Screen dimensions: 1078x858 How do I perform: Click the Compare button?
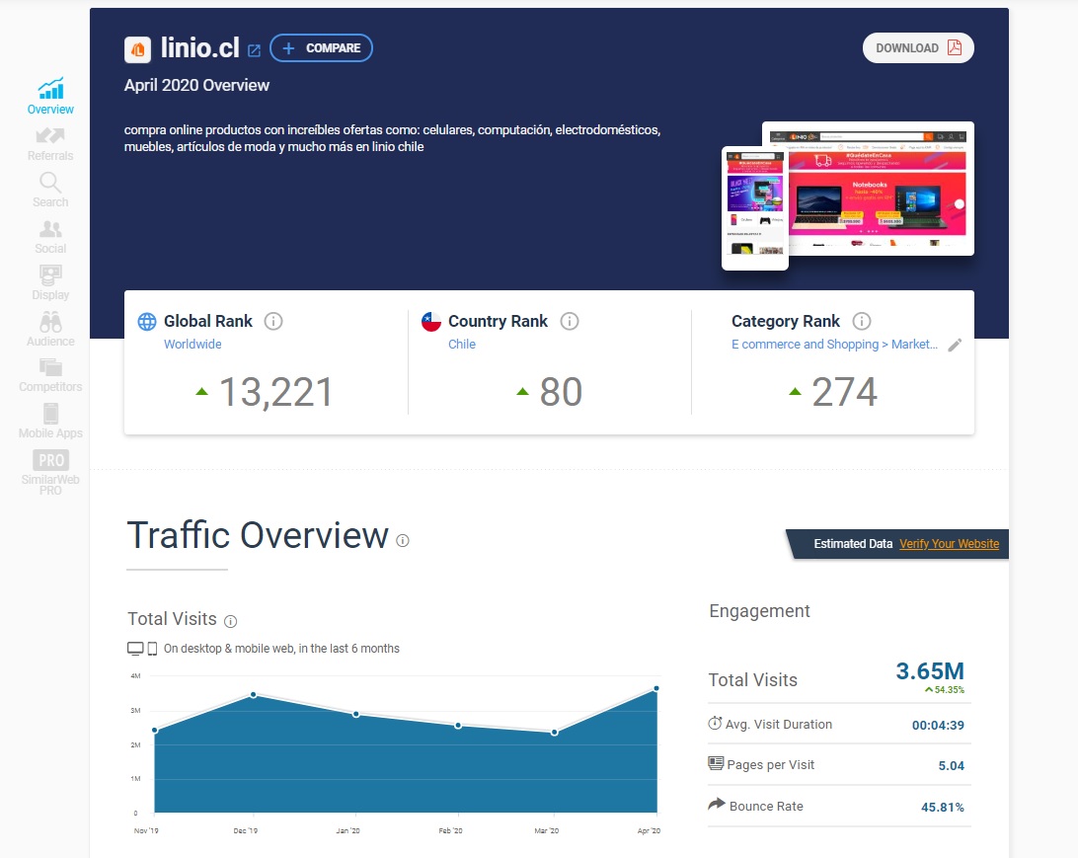[321, 48]
